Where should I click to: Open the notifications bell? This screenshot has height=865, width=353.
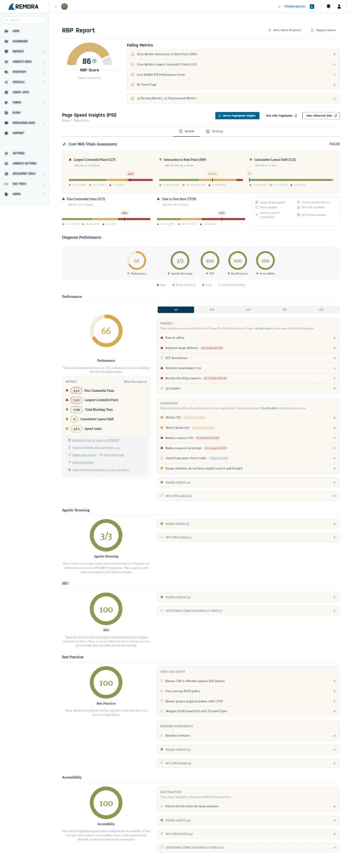click(x=328, y=7)
